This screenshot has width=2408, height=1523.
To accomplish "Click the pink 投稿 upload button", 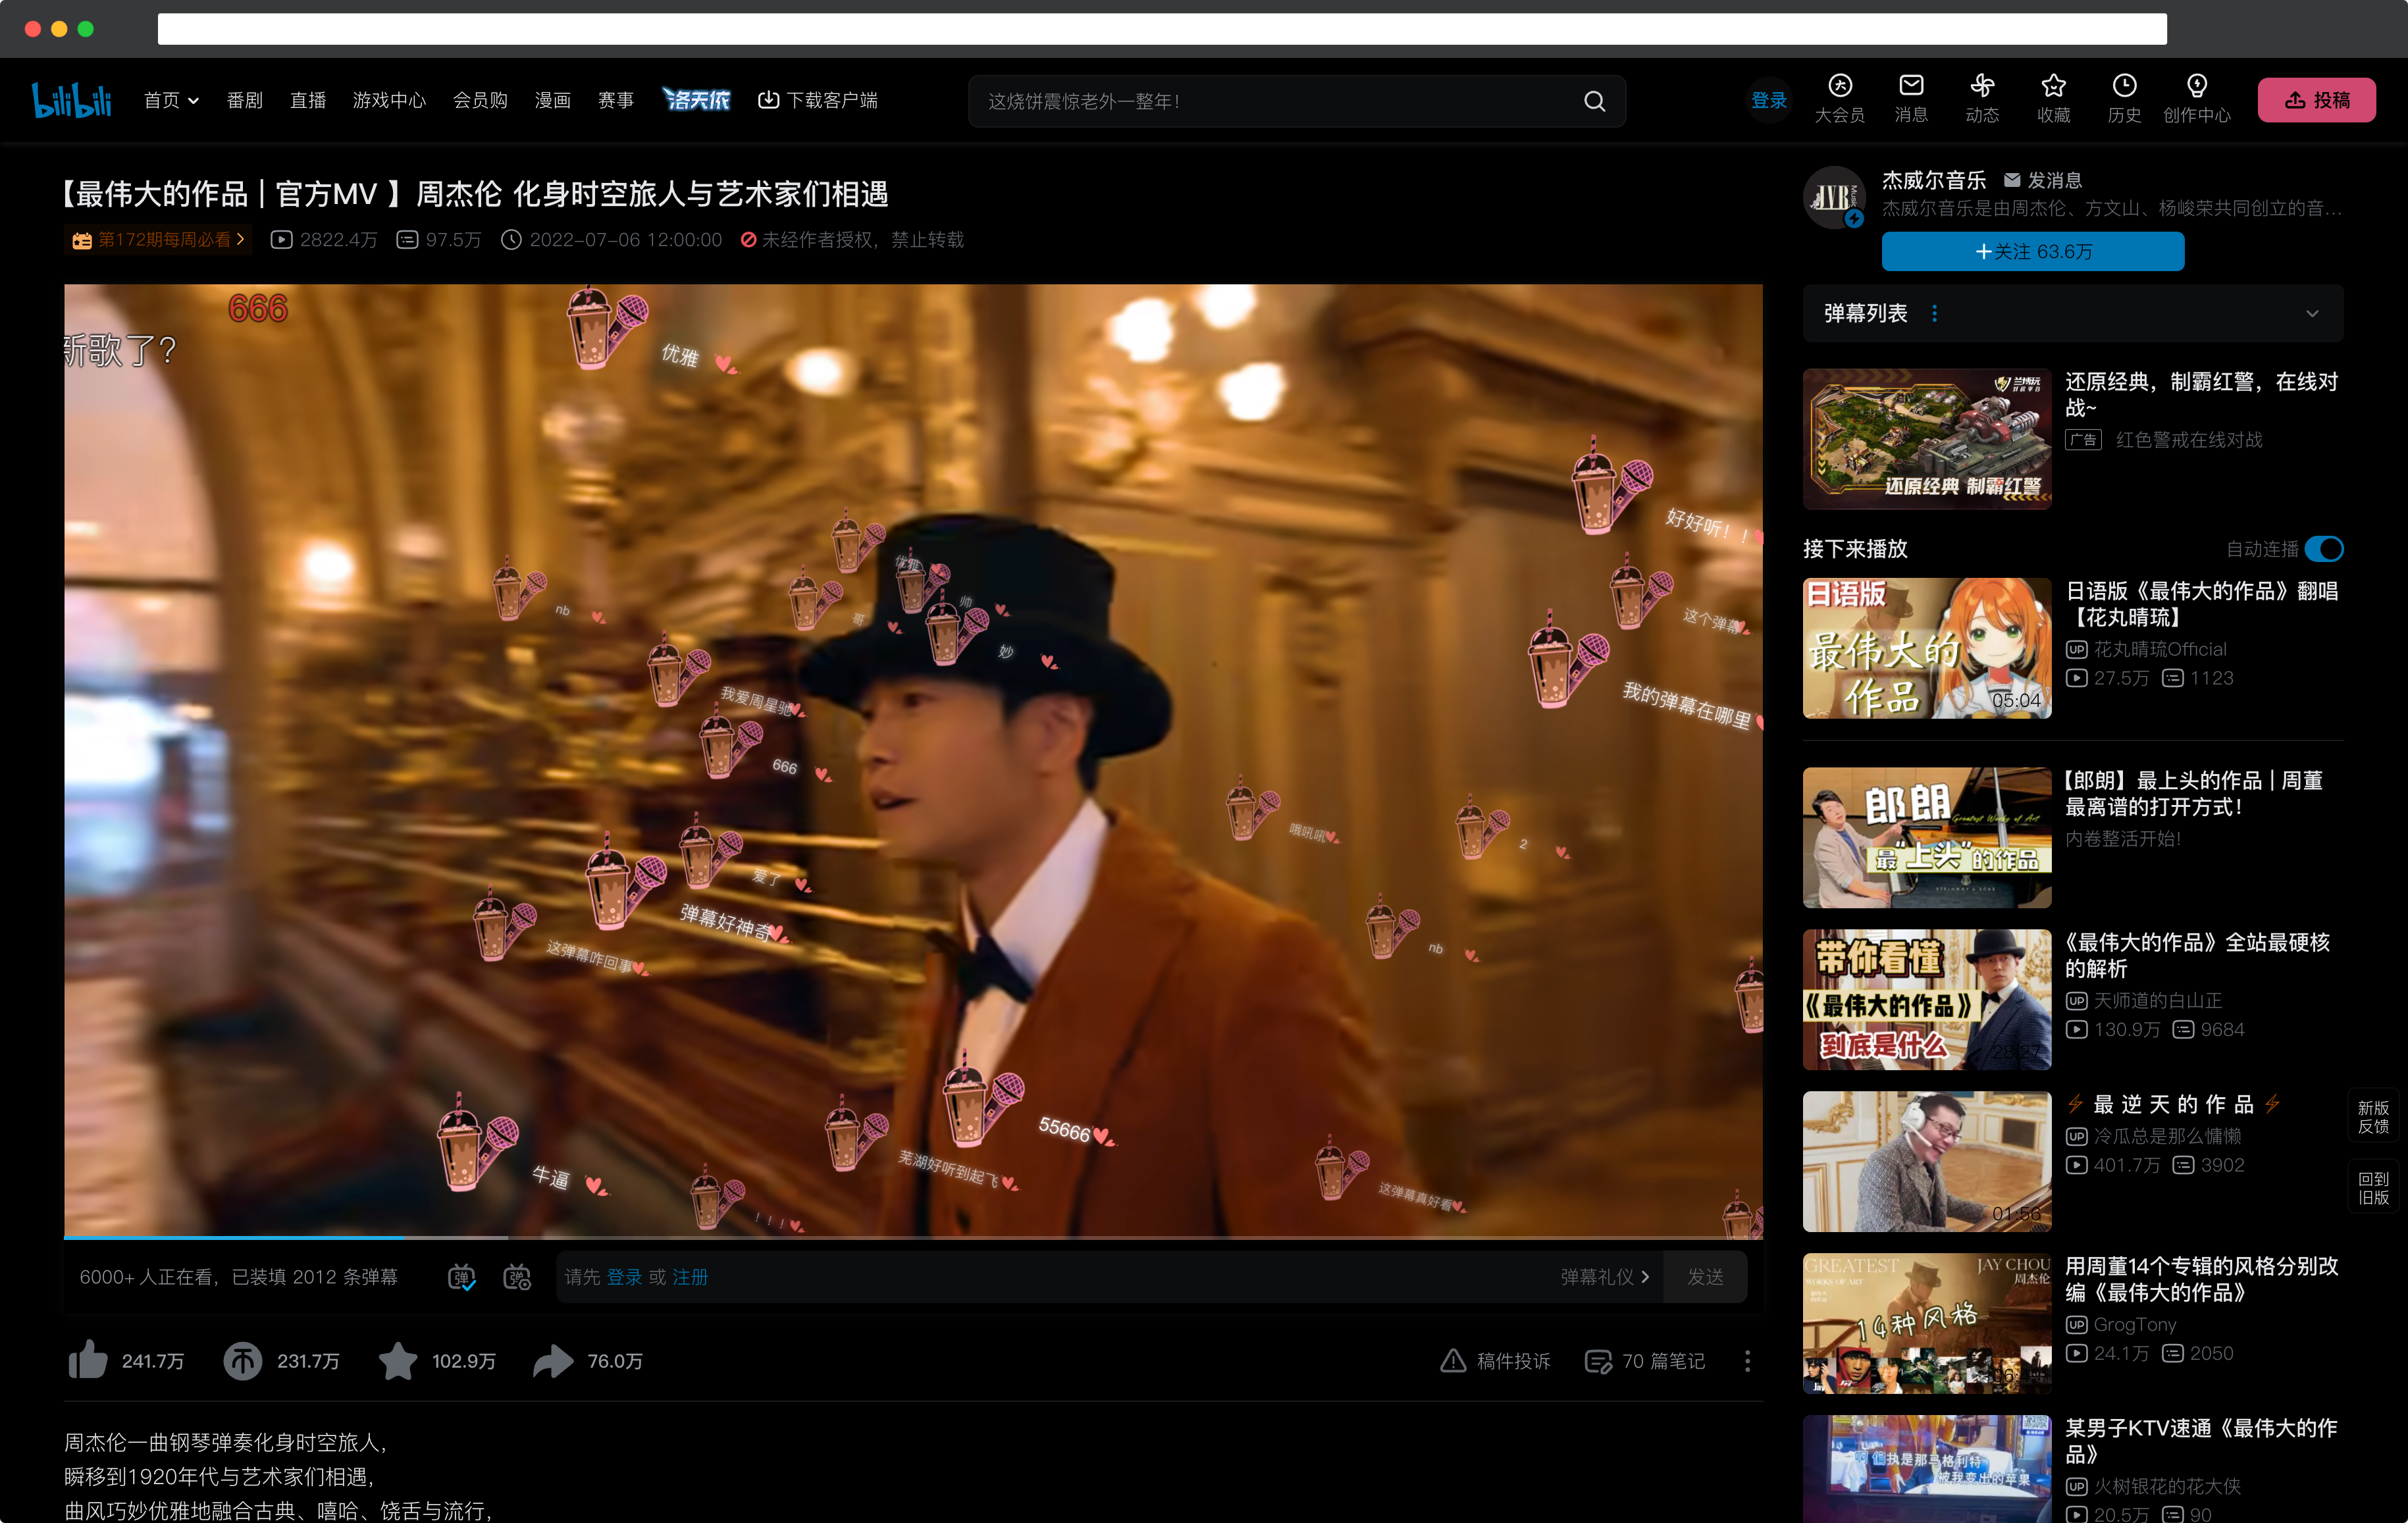I will pos(2316,100).
